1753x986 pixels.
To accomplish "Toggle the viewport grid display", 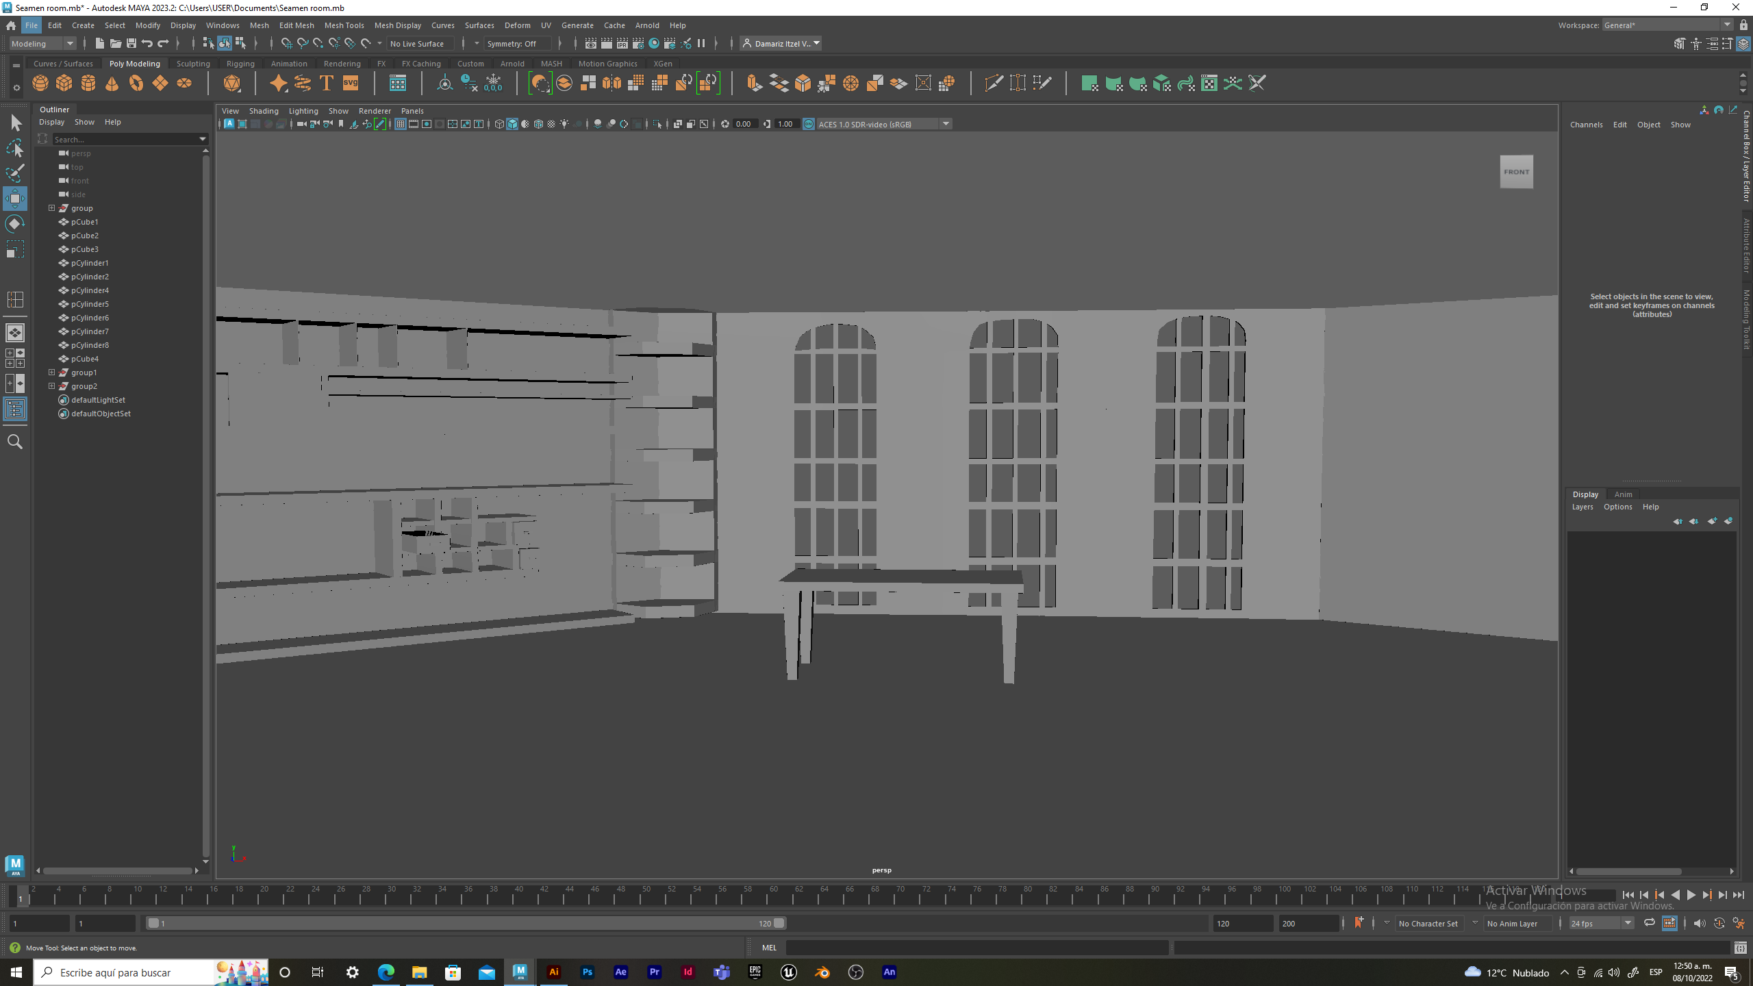I will click(401, 124).
